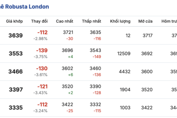Click the -139 change value

coord(42,51)
